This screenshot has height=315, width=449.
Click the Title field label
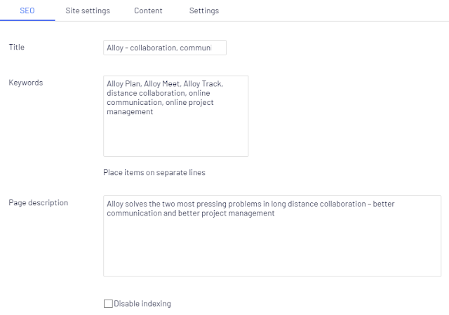pyautogui.click(x=16, y=47)
